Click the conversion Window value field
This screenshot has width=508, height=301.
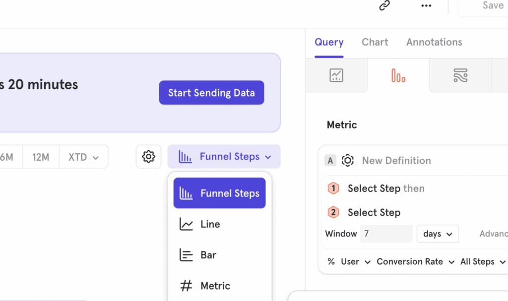pyautogui.click(x=386, y=234)
